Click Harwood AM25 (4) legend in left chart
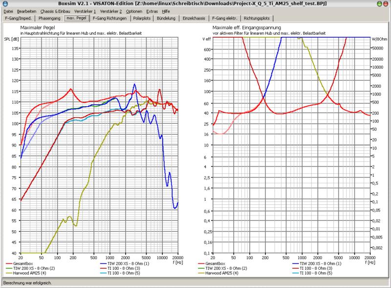Image resolution: width=391 pixels, height=288 pixels. (26, 273)
